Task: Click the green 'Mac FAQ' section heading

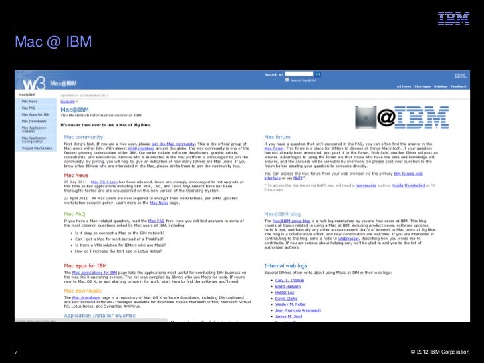Action: click(x=74, y=214)
